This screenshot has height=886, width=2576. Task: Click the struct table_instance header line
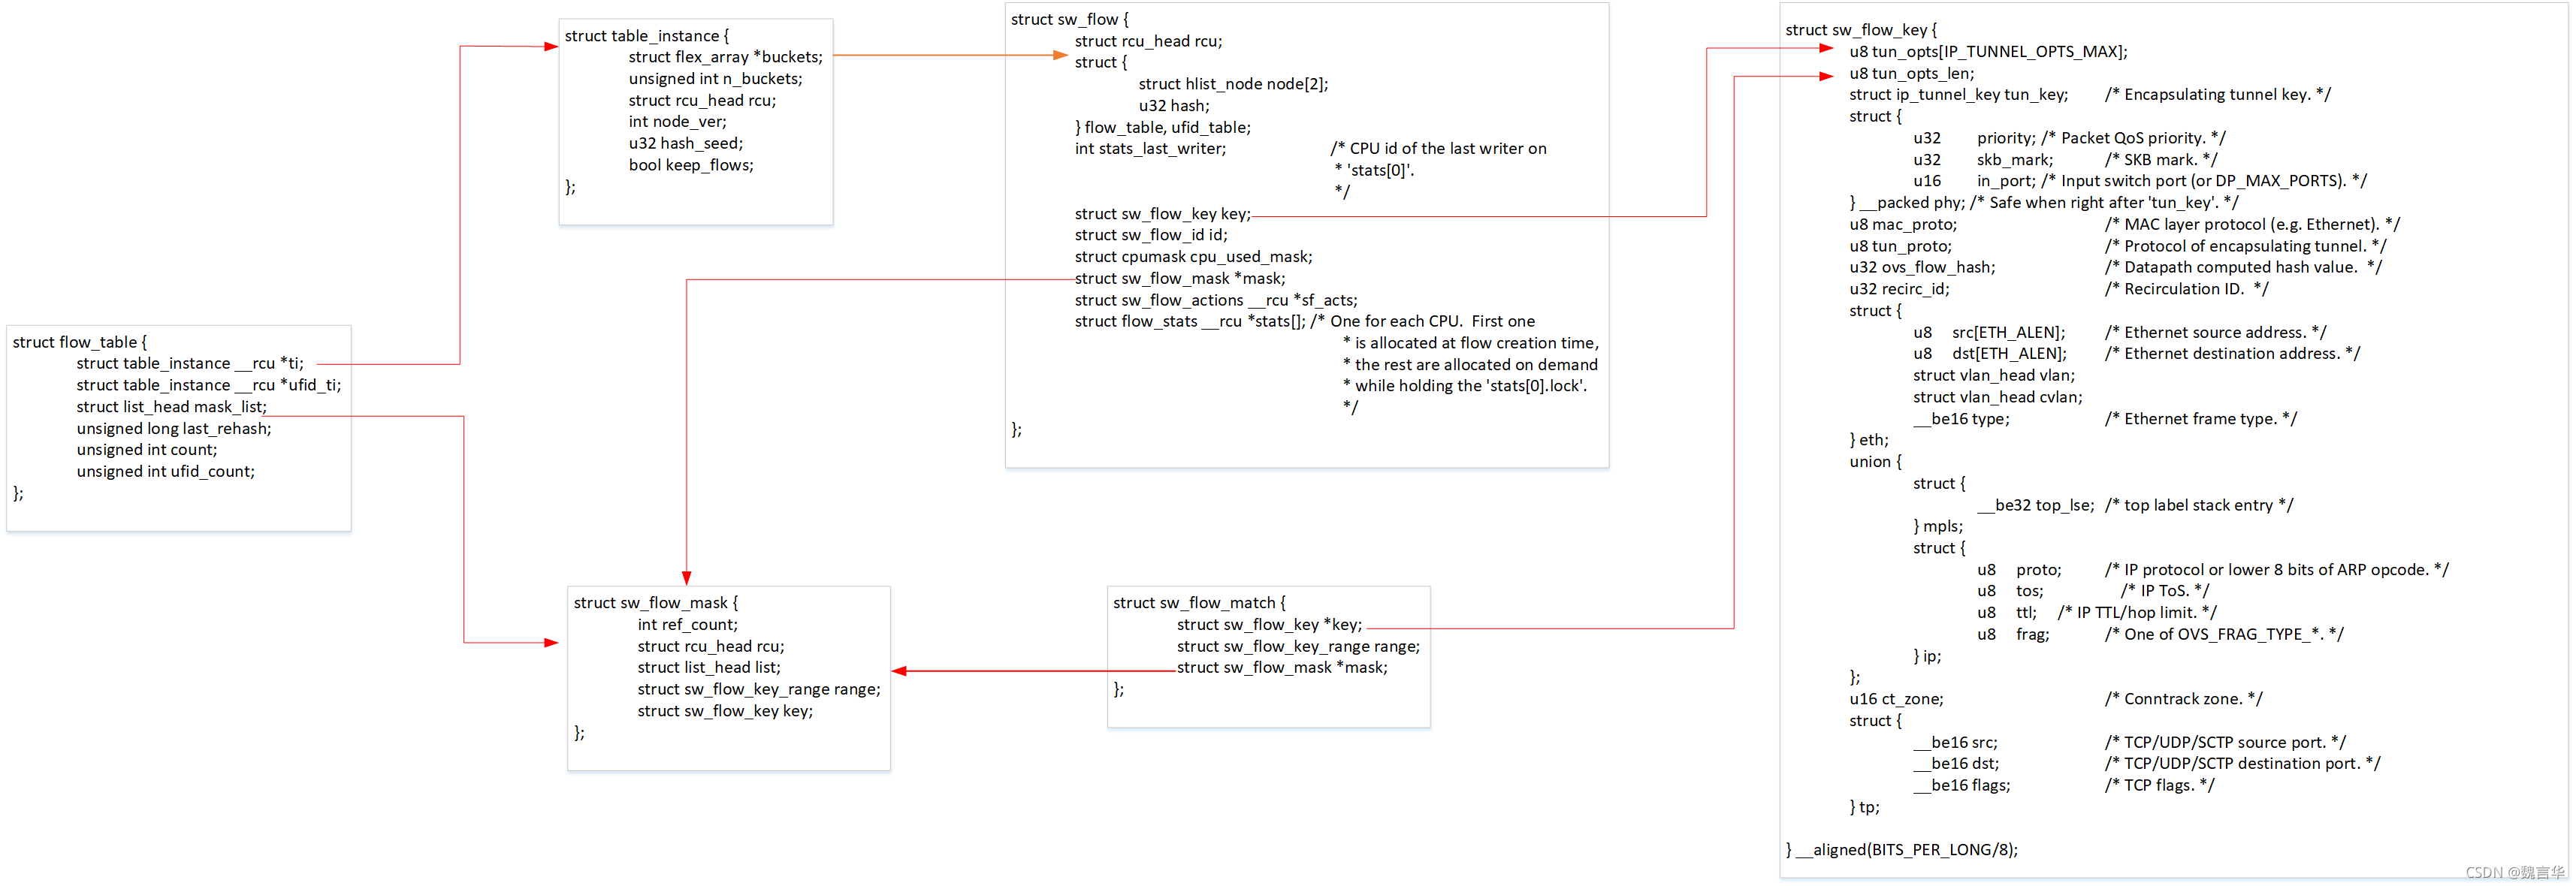(647, 36)
